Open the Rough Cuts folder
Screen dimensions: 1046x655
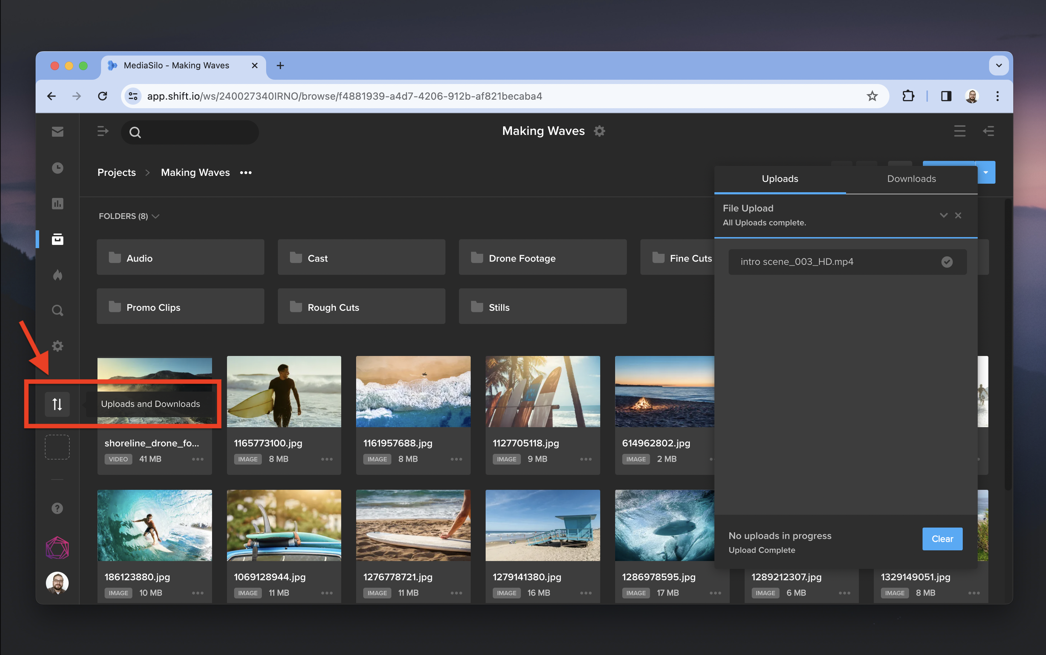click(361, 306)
